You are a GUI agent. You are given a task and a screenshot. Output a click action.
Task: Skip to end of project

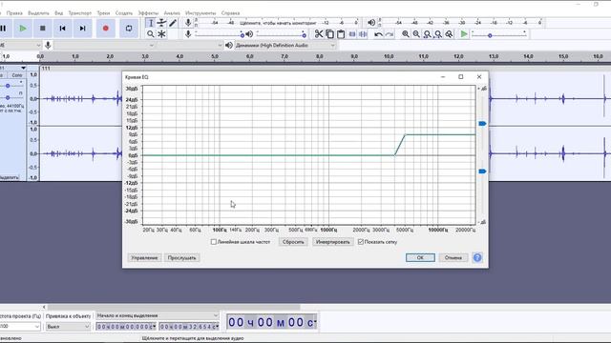pyautogui.click(x=82, y=29)
